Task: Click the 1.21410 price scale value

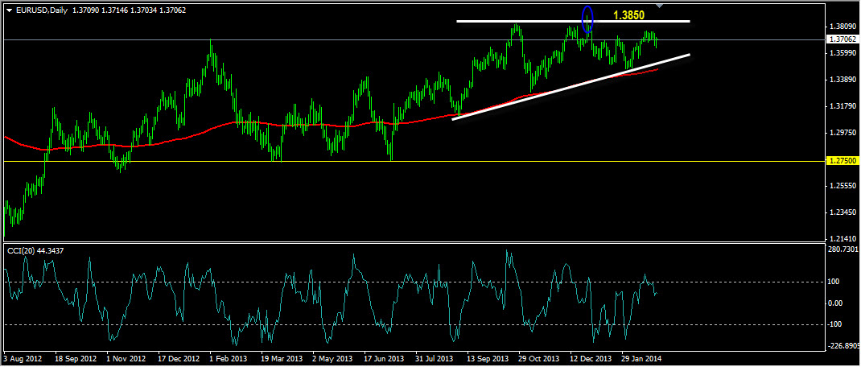Action: pos(842,239)
